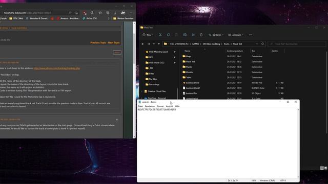
Task: Go back with Explorer's back arrow
Action: pyautogui.click(x=143, y=44)
